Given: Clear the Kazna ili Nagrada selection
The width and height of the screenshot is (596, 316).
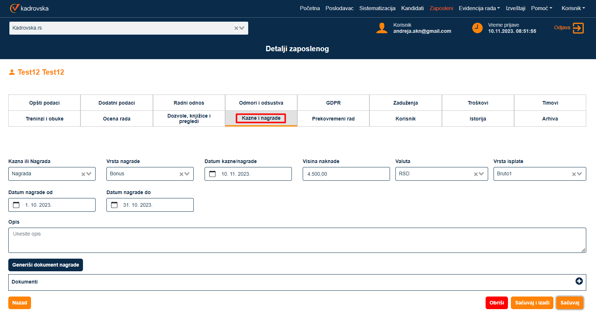Looking at the screenshot, I should click(83, 174).
